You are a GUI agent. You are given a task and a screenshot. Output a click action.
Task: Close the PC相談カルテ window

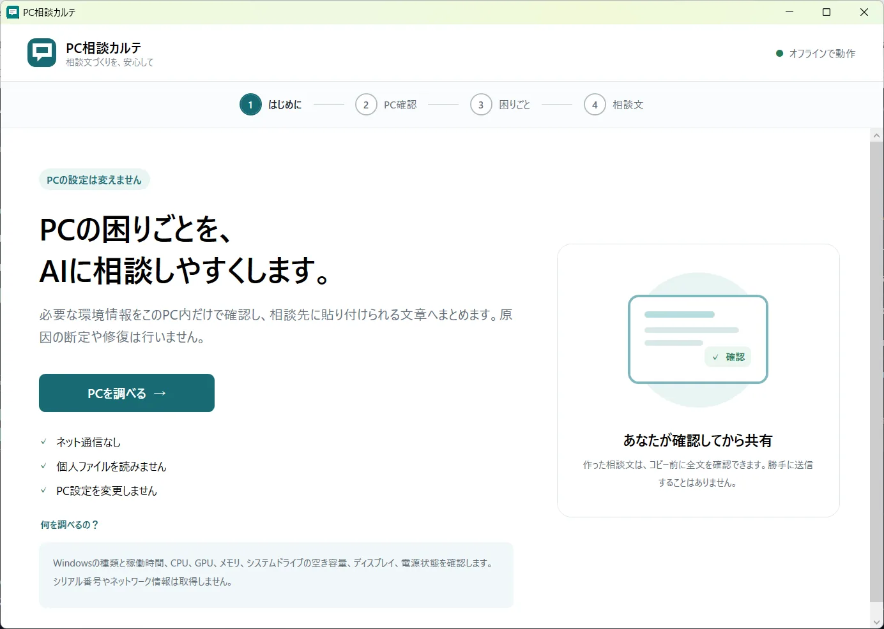(864, 12)
